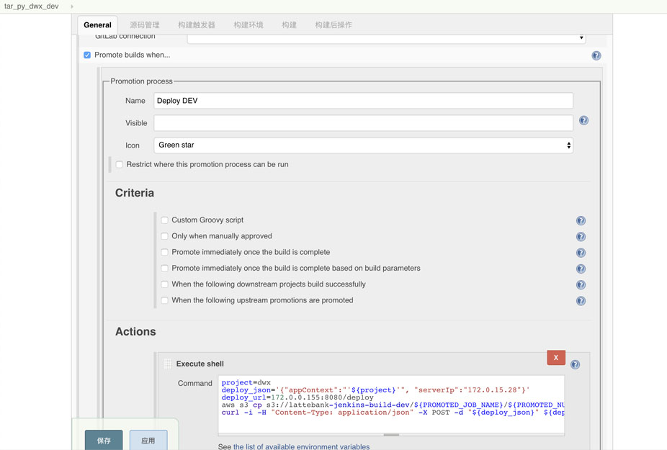Expand the GitLab connection dropdown
This screenshot has width=667, height=450.
[x=386, y=37]
